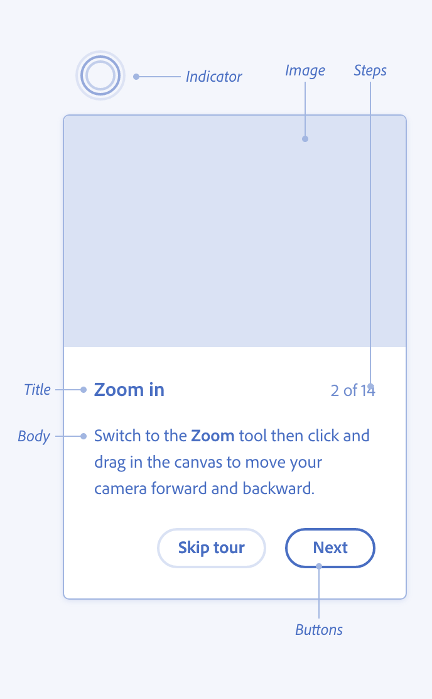Click the italic Body annotation label

point(34,436)
